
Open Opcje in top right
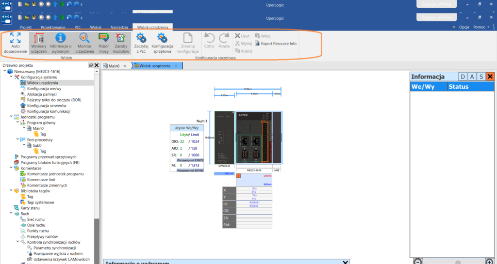point(464,27)
